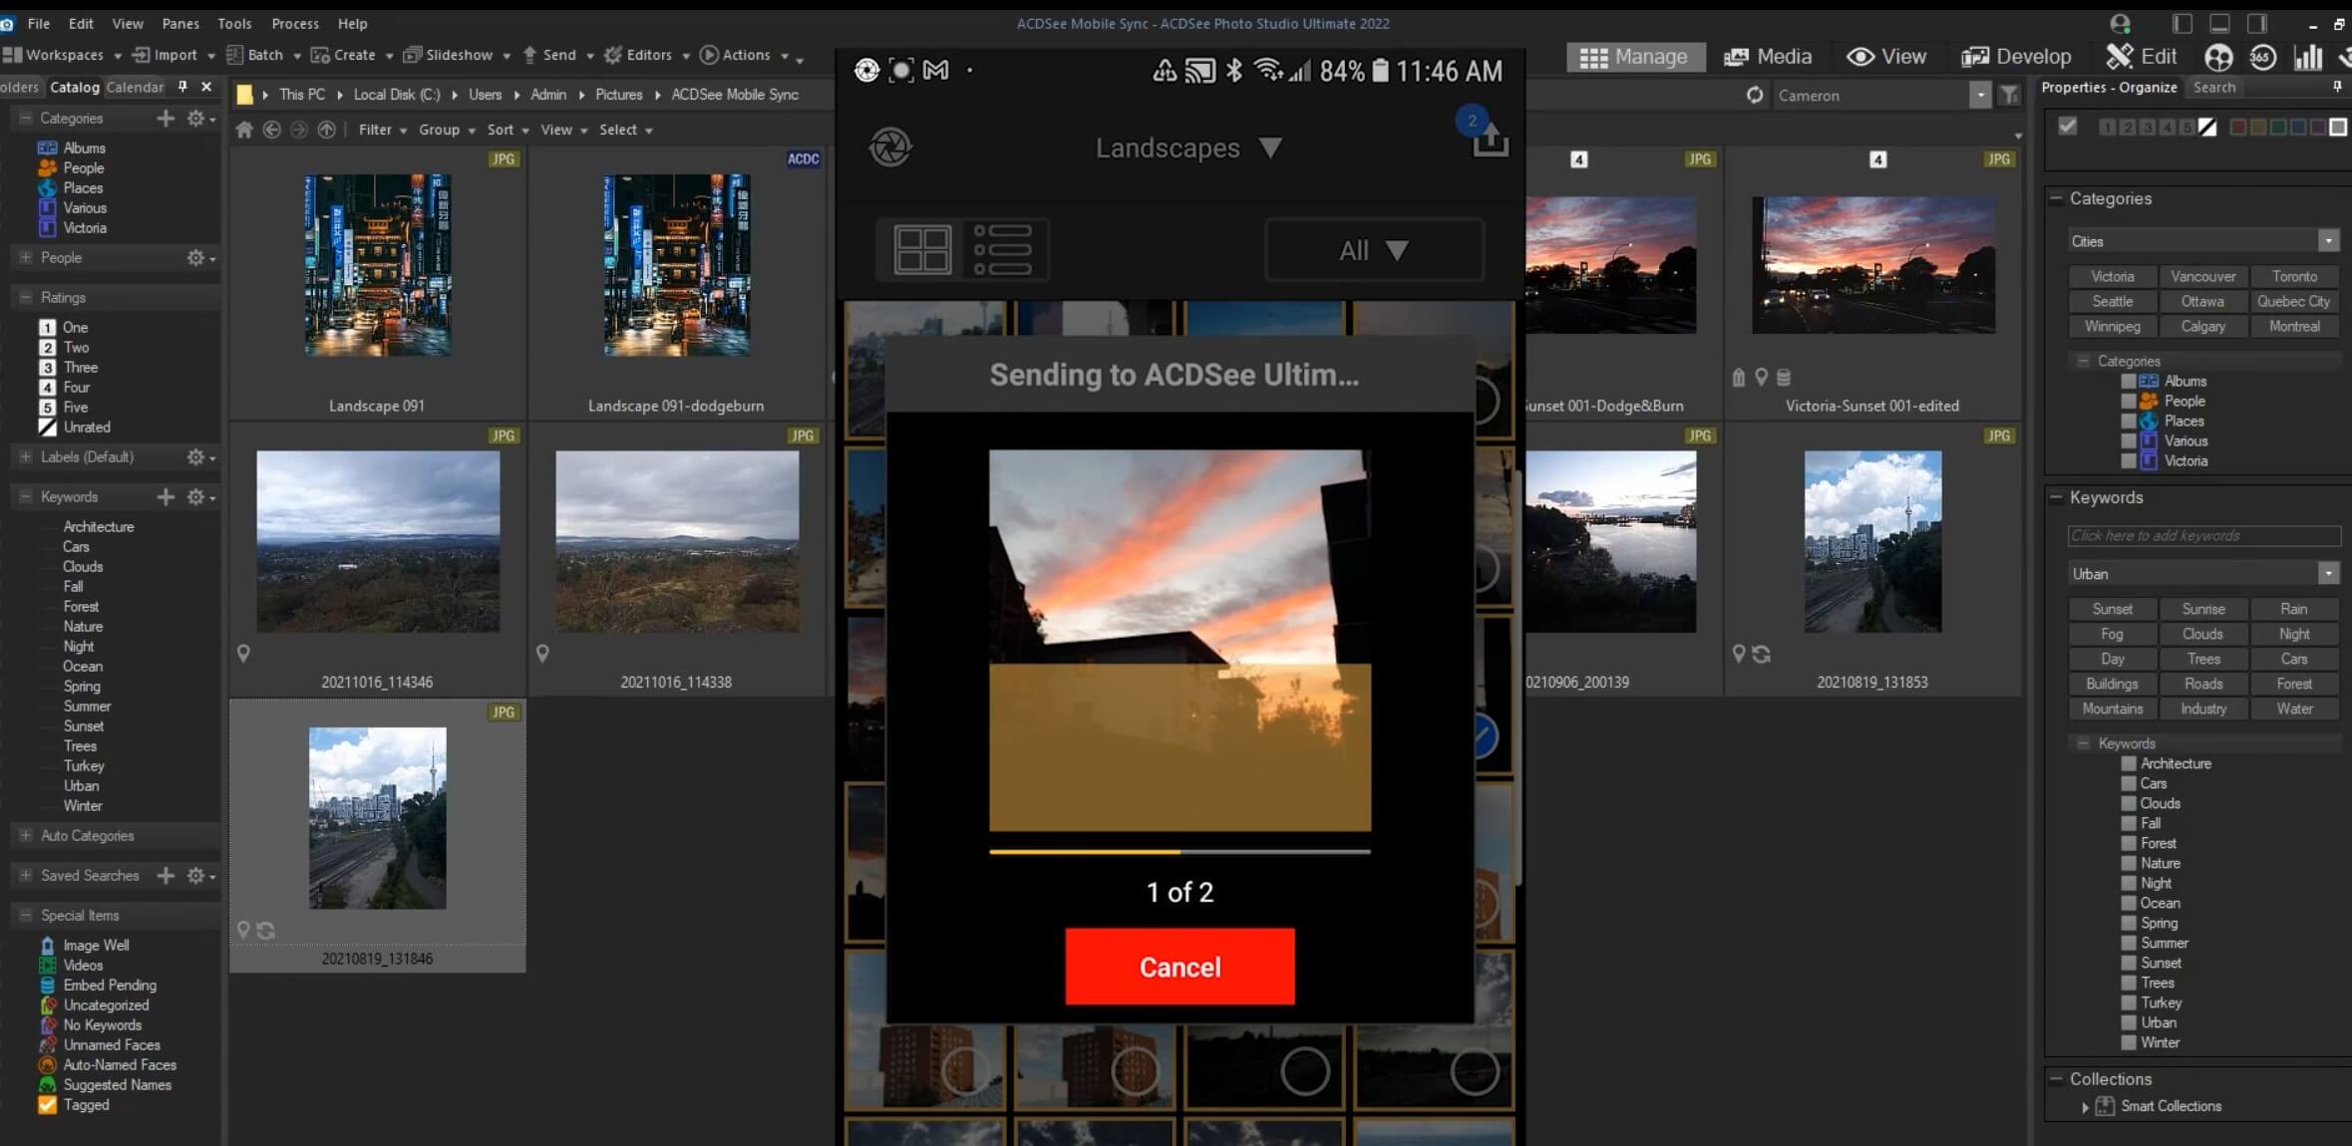Open the Search tab in Properties pane
Image resolution: width=2352 pixels, height=1146 pixels.
coord(2214,88)
